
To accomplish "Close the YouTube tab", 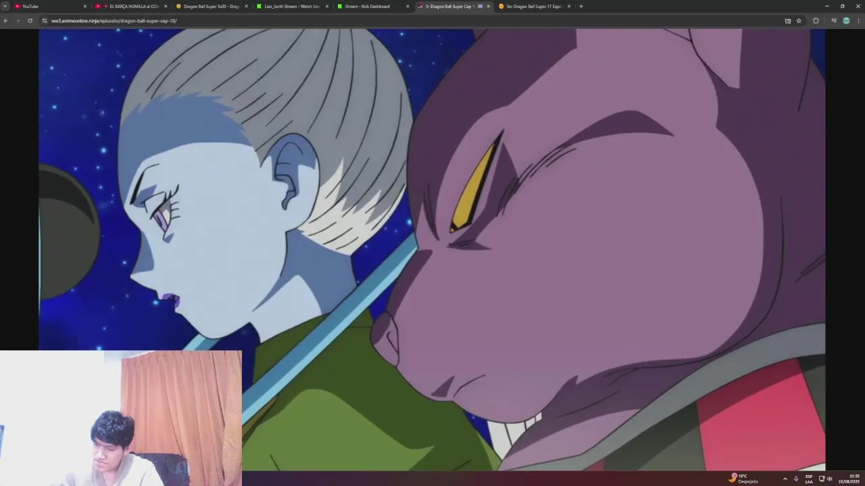I will (85, 6).
